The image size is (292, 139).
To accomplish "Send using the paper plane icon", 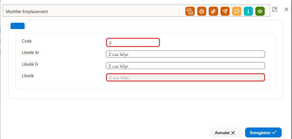I will point(225,11).
